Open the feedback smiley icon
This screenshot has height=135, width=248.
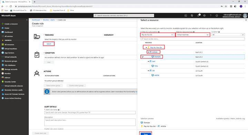pos(217,15)
